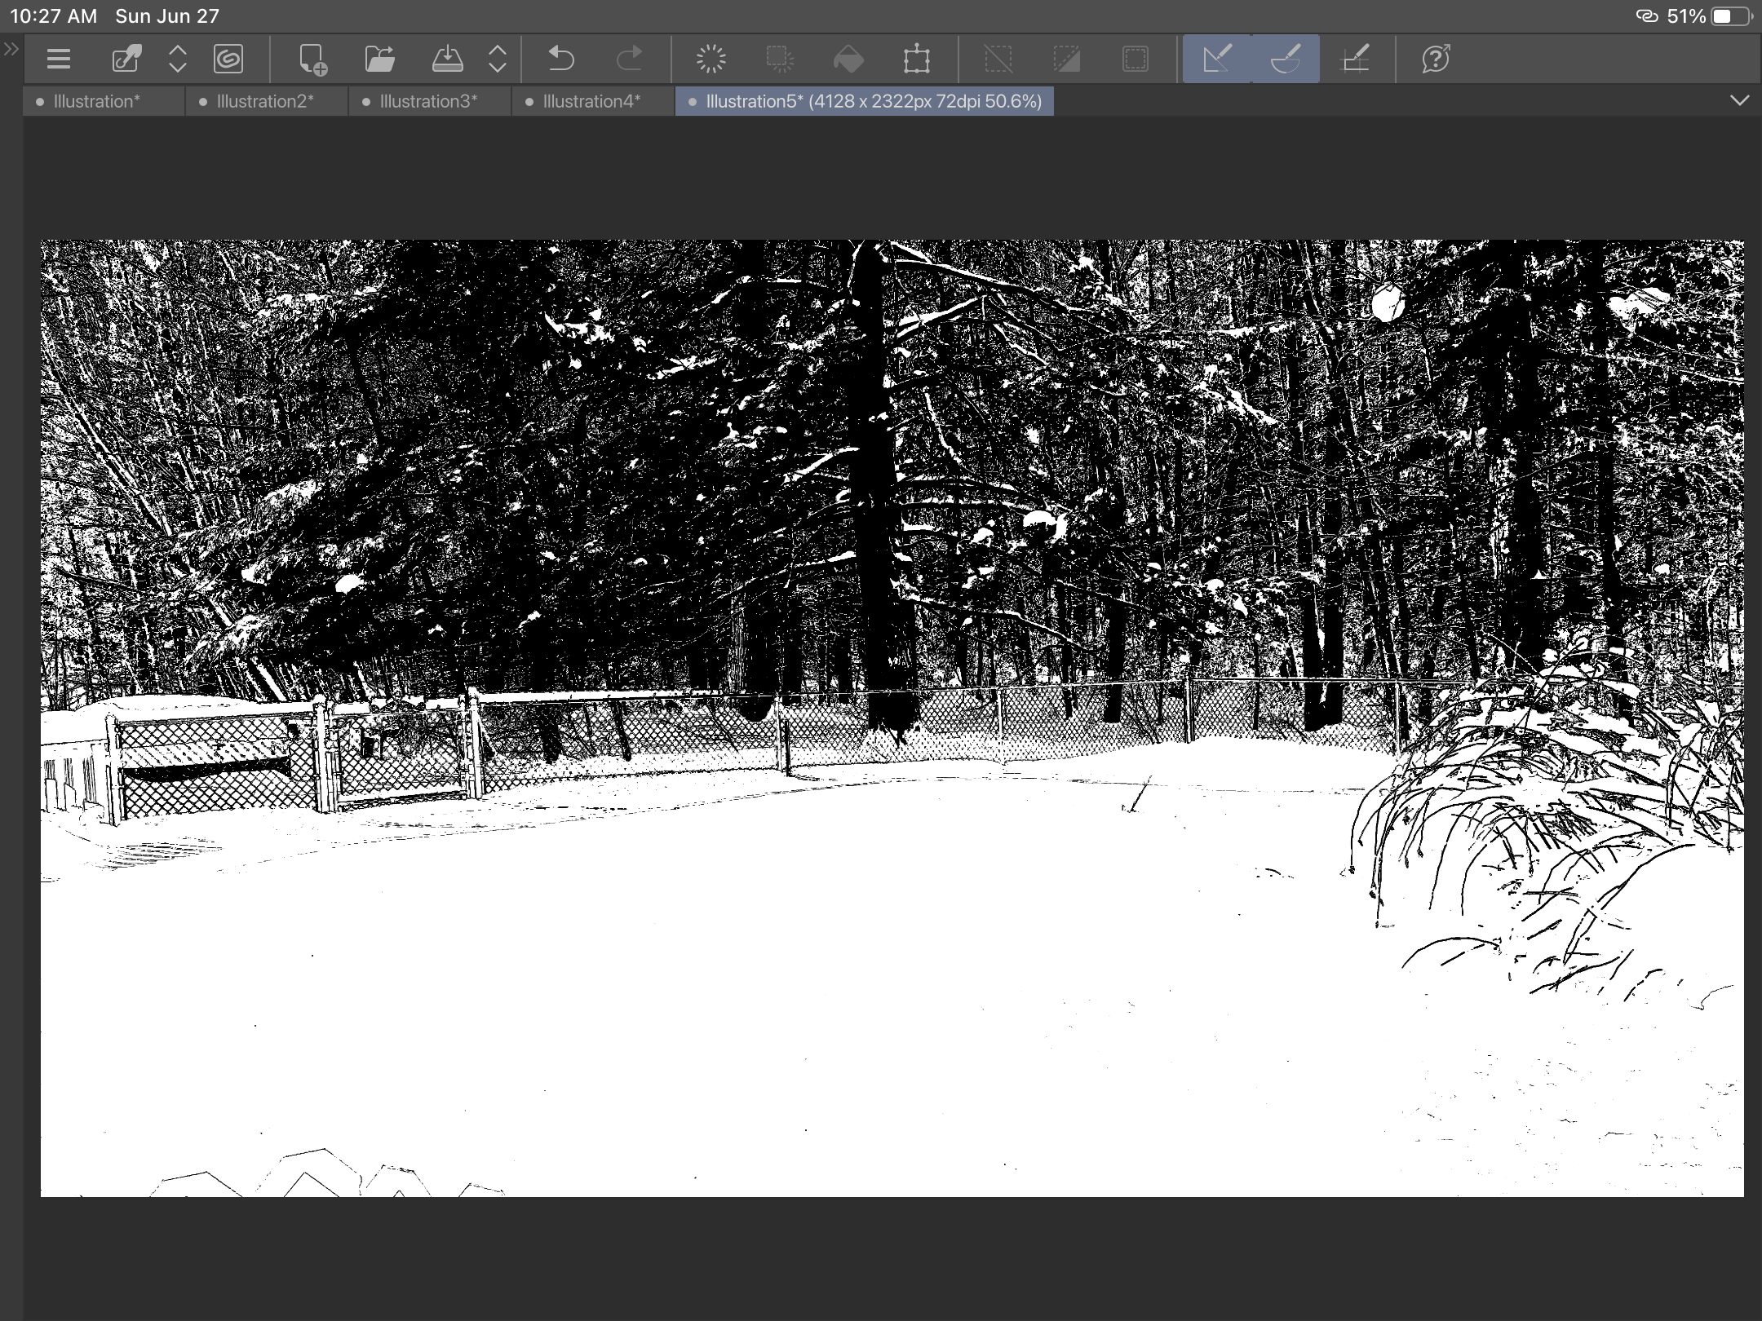Activate the Scale/Rotate transform icon
This screenshot has width=1762, height=1321.
917,59
